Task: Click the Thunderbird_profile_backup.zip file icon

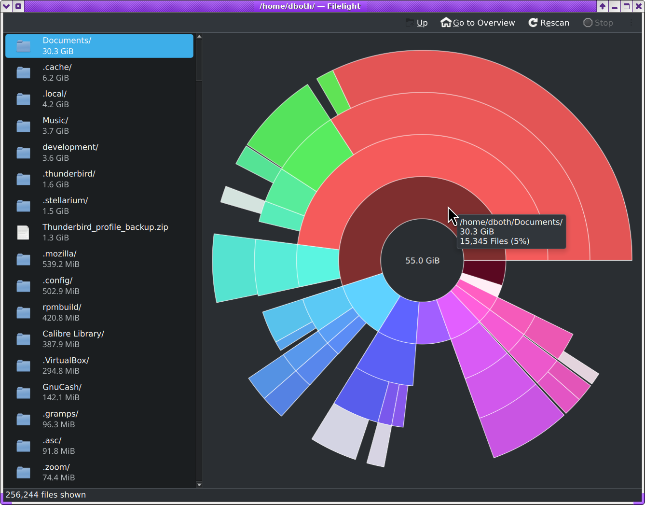Action: (23, 232)
